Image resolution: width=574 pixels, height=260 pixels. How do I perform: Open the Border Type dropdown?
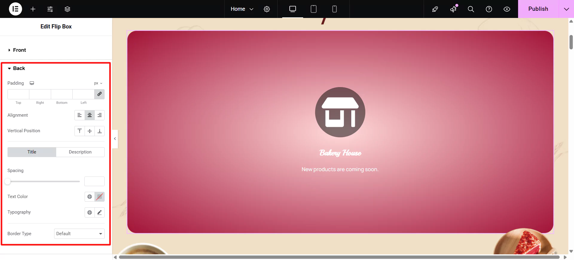click(79, 234)
